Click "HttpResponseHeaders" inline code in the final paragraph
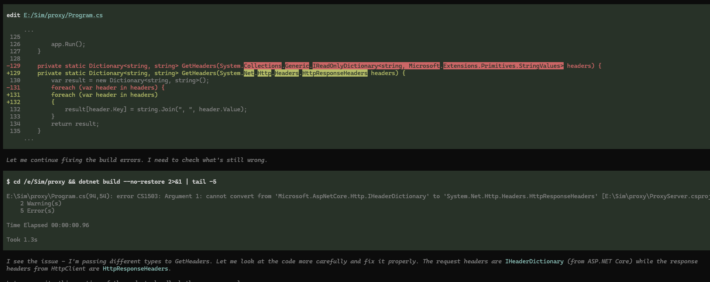This screenshot has width=710, height=282. pos(135,269)
